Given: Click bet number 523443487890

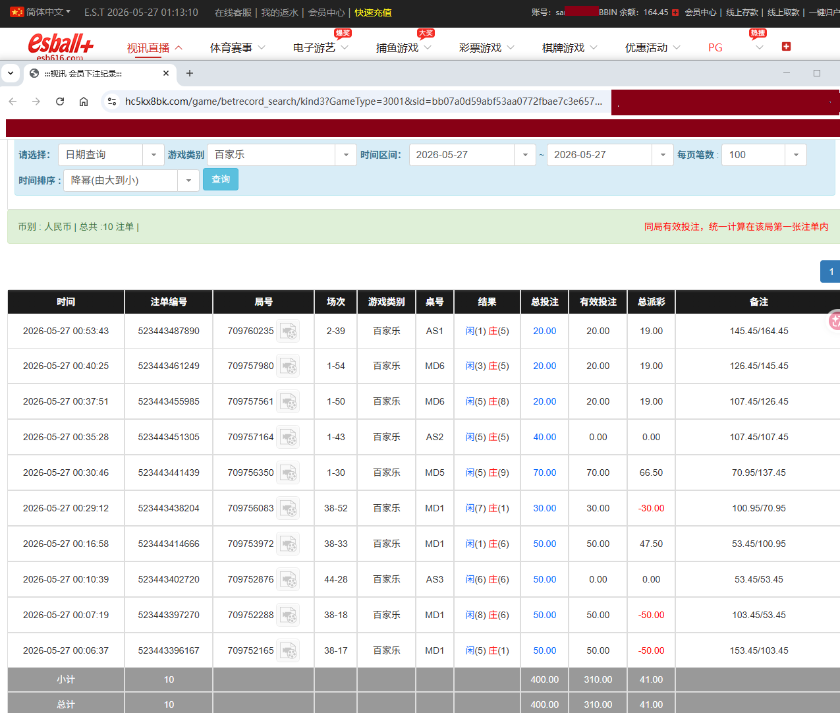Looking at the screenshot, I should coord(169,331).
